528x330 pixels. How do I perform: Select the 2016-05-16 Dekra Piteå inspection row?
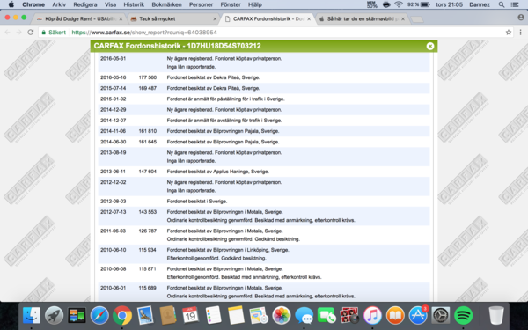(264, 77)
